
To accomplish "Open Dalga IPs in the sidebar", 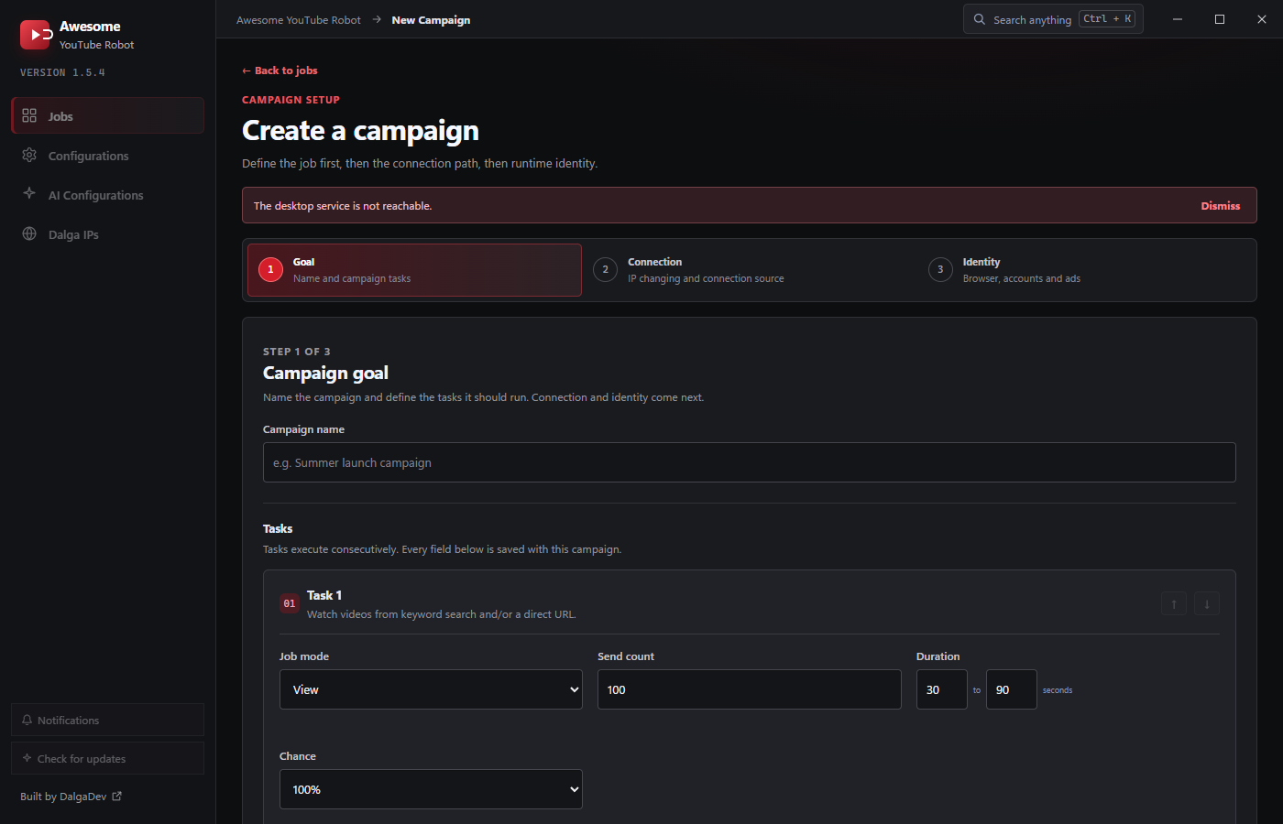I will [107, 234].
